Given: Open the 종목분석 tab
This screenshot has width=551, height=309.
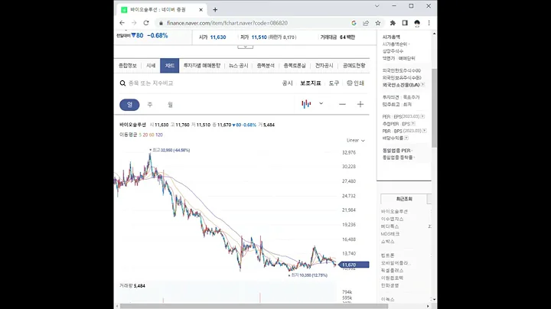Looking at the screenshot, I should click(266, 66).
